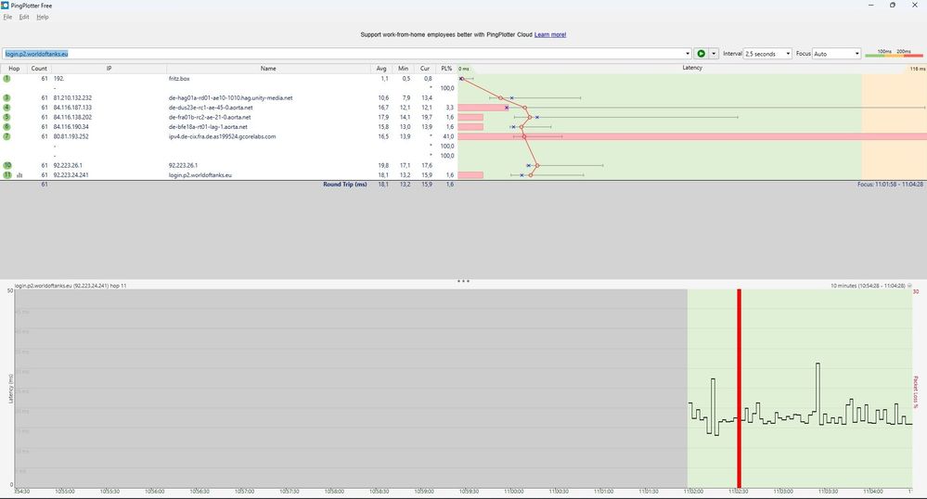
Task: Select IP 84.116.187.133
Action: 72,107
